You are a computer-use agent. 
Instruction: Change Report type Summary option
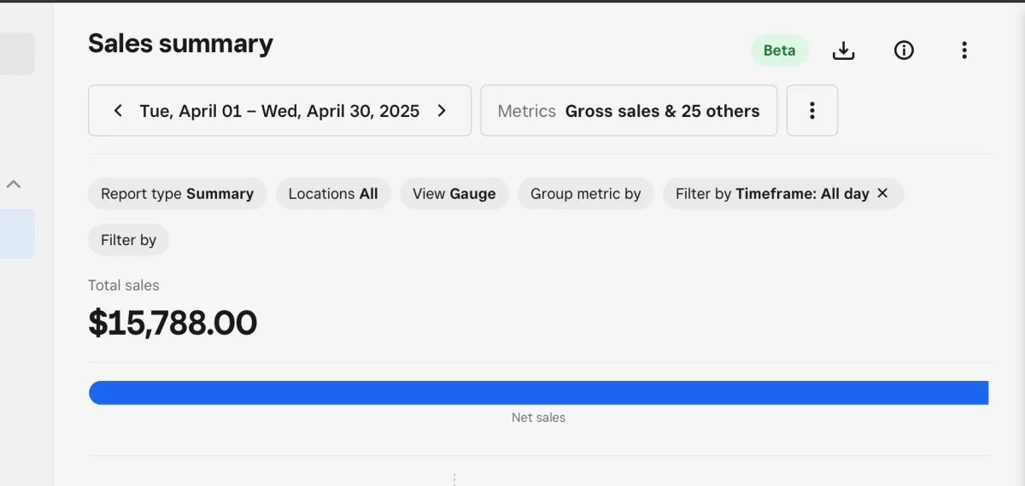point(177,194)
